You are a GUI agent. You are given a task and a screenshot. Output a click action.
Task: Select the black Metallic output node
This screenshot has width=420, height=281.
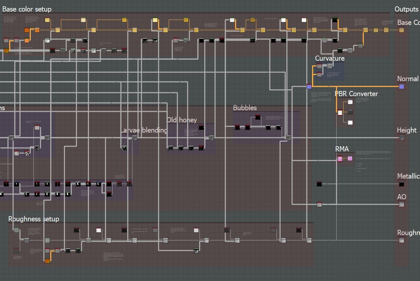pyautogui.click(x=401, y=184)
